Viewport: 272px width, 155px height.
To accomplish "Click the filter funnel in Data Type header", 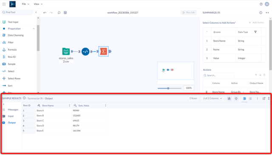I will [255, 32].
